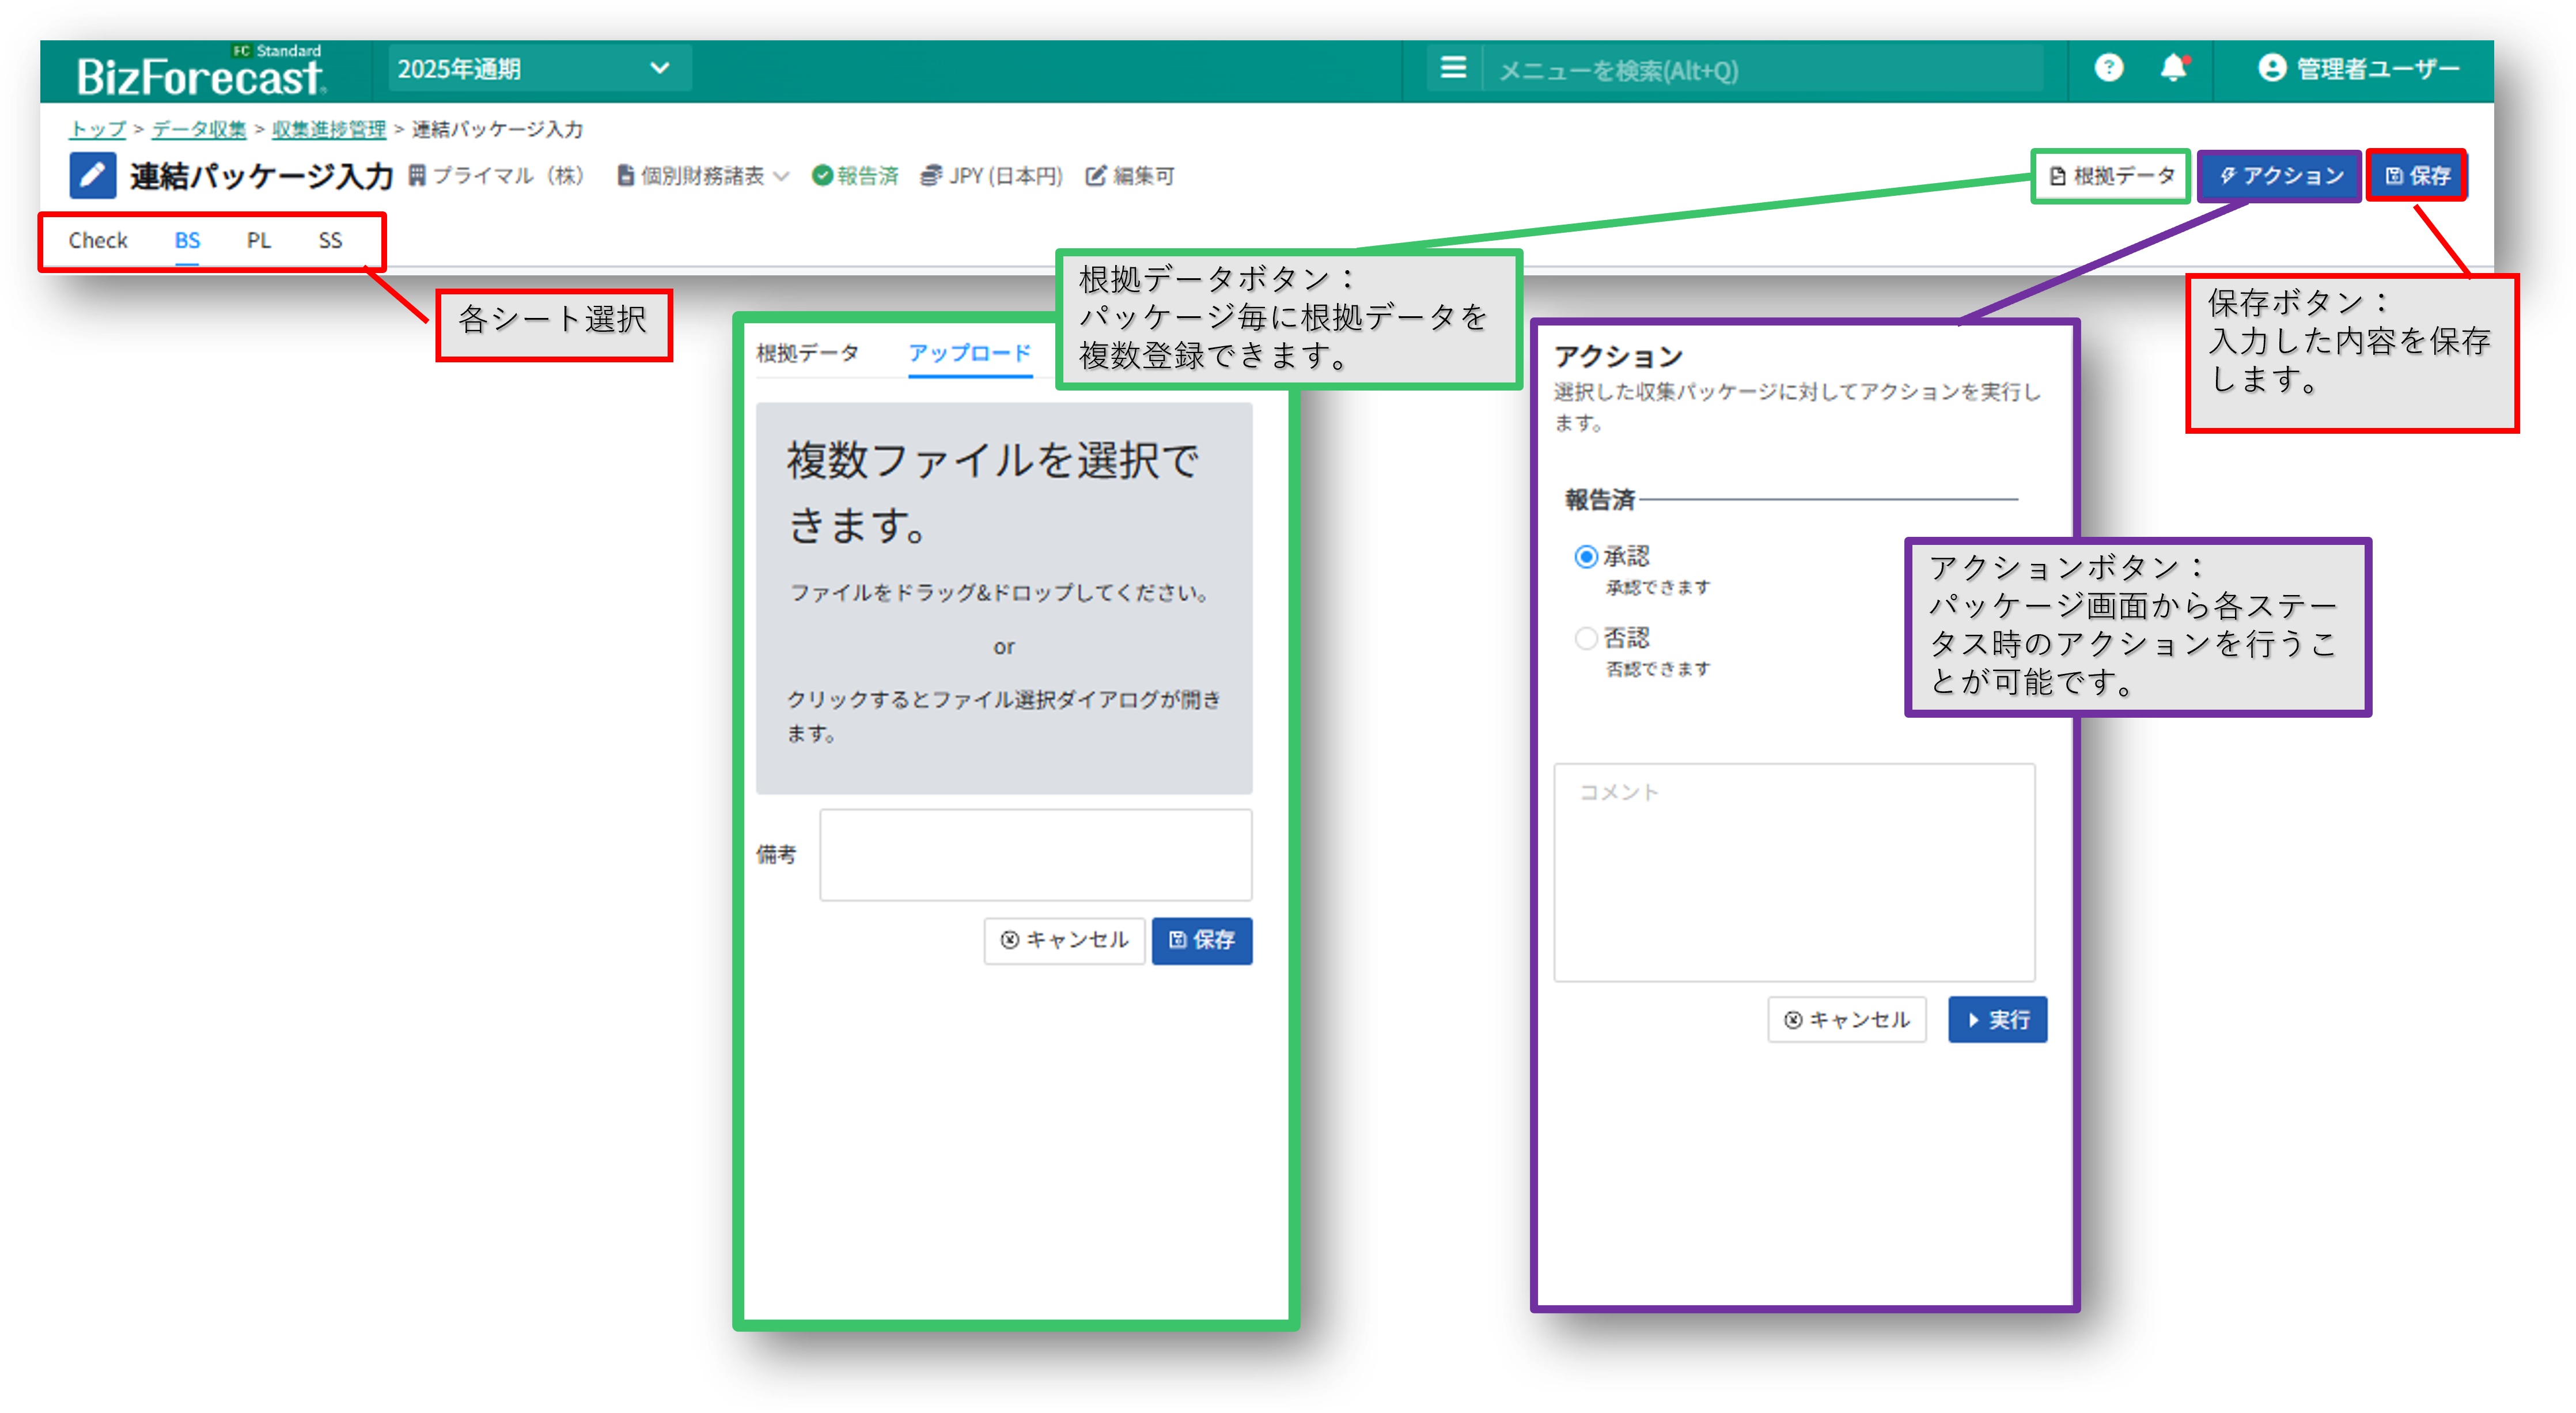Open the アップロード tab
Viewport: 2576px width, 1413px height.
coord(969,353)
